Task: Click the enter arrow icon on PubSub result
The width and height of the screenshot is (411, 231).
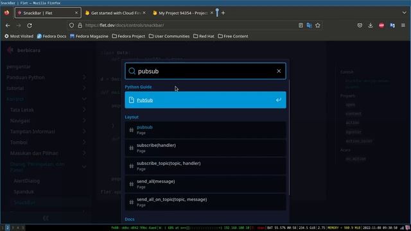Action: (278, 100)
